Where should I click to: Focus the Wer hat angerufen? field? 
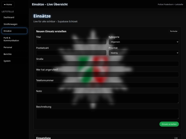click(107, 74)
